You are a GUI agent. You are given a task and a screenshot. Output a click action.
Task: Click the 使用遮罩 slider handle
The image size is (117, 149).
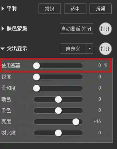coord(36,66)
